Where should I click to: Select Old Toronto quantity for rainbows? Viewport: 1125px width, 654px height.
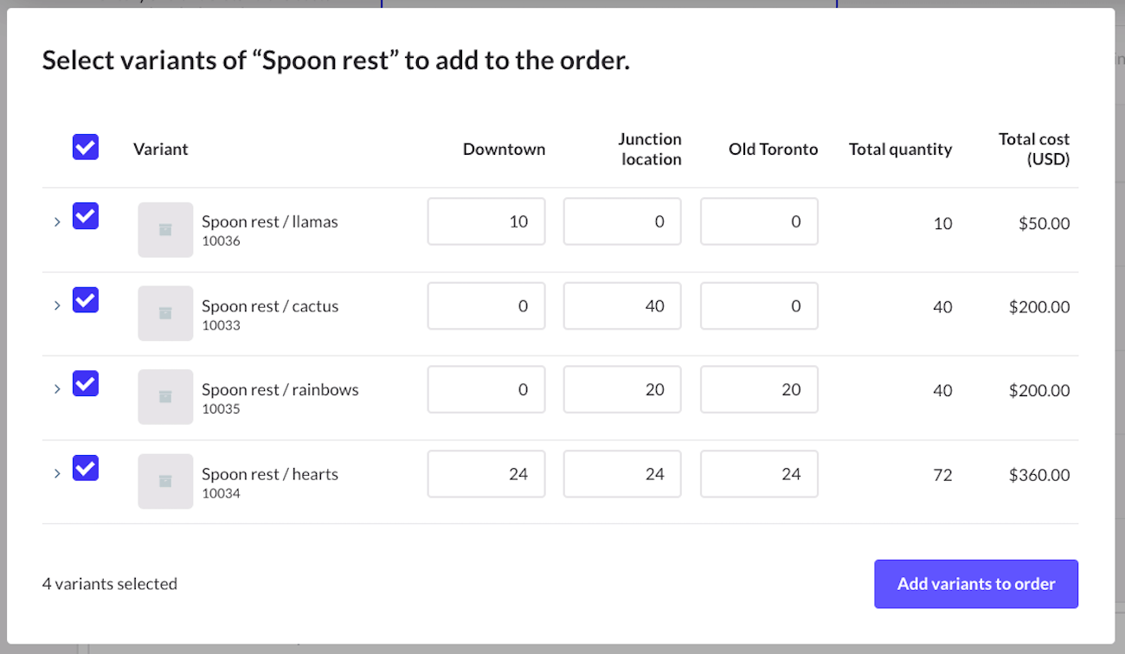(x=759, y=389)
